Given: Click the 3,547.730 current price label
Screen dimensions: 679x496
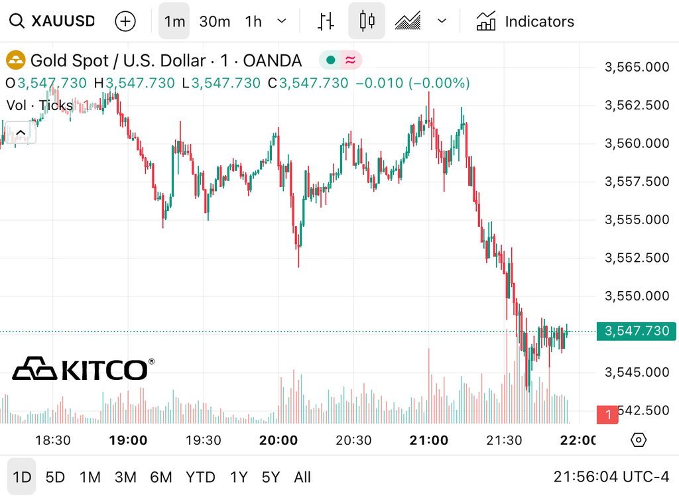Looking at the screenshot, I should (637, 332).
